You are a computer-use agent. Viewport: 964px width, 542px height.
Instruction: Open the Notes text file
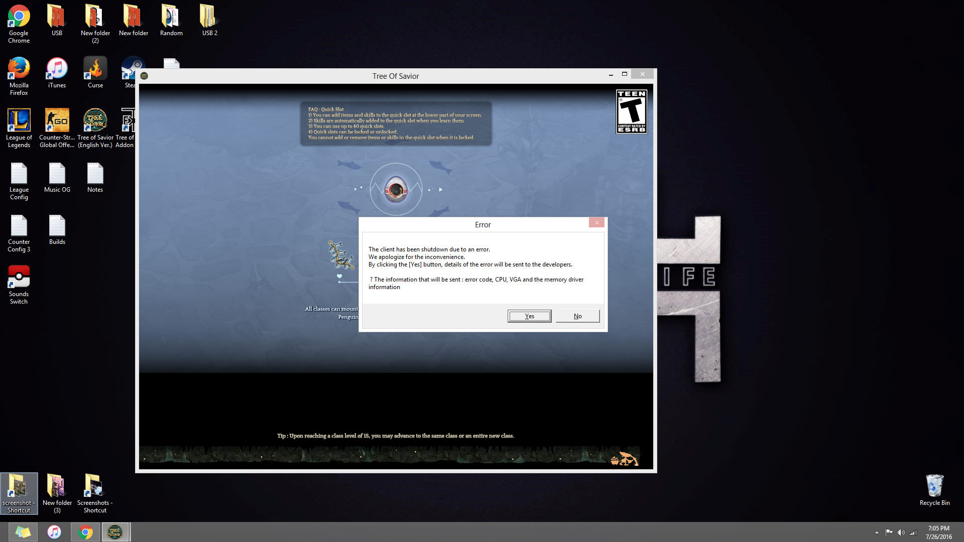coord(95,174)
